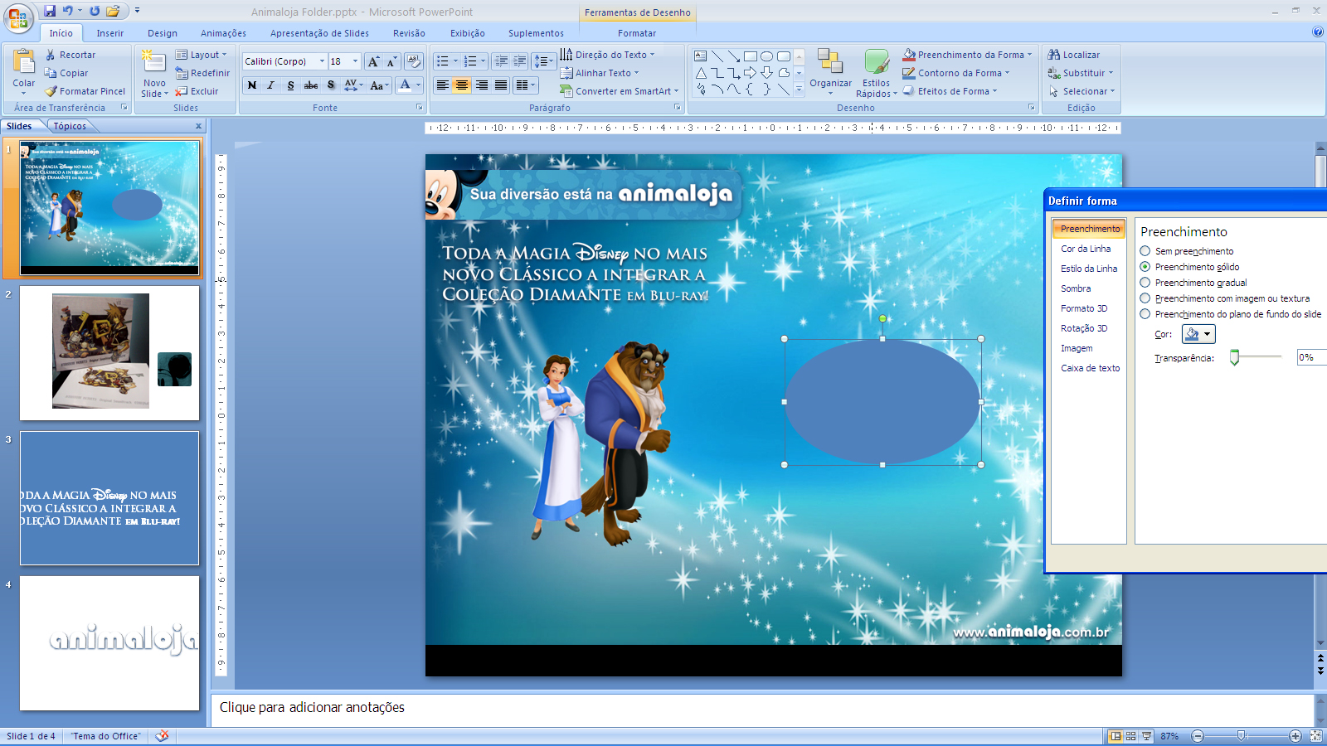Center-align the paragraph text
Viewport: 1327px width, 746px height.
tap(462, 85)
